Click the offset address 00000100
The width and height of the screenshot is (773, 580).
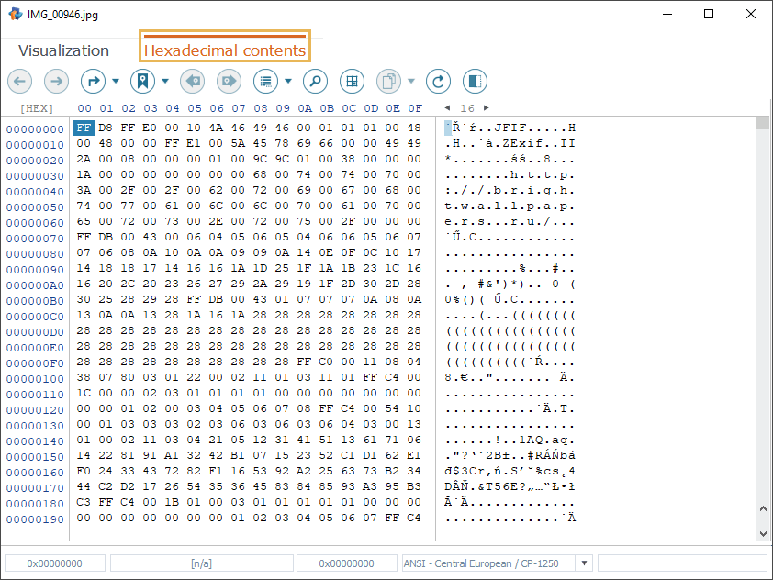[35, 378]
